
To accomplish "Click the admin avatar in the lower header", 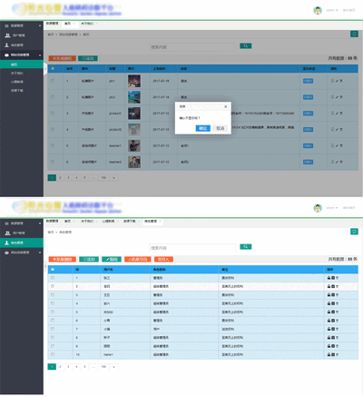I will tap(318, 208).
